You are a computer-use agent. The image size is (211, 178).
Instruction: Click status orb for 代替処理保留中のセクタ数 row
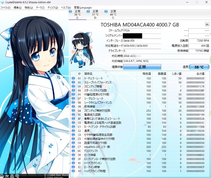(x=73, y=139)
